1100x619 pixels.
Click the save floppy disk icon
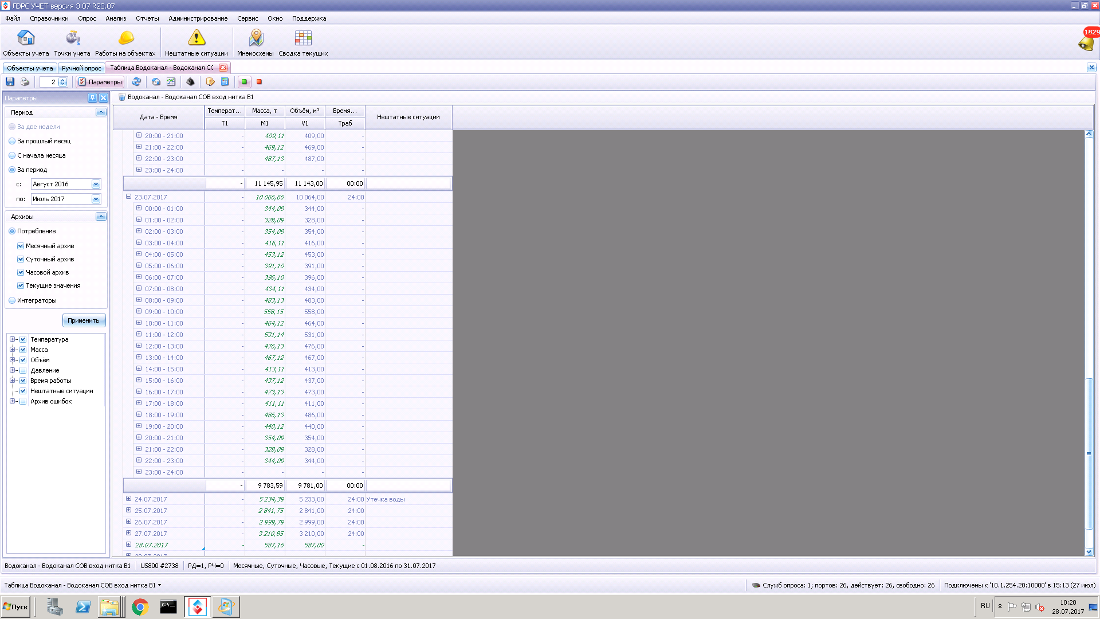10,82
